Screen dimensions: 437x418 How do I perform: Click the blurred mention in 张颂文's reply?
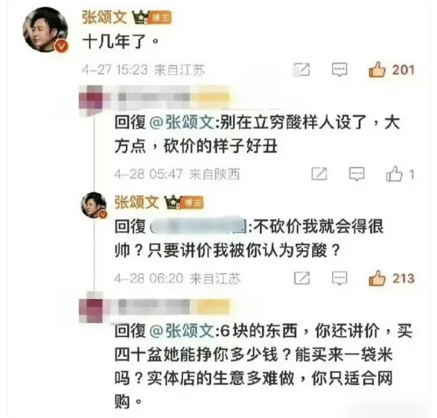pyautogui.click(x=199, y=226)
